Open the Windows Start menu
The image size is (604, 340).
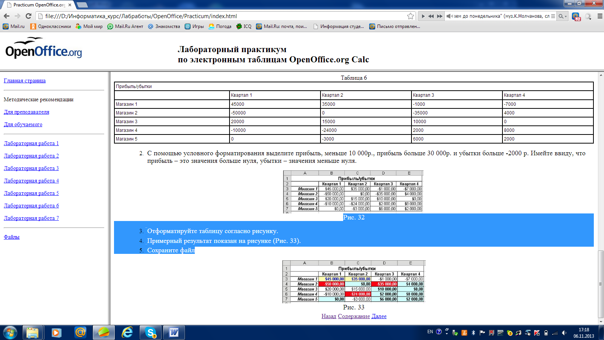tap(10, 332)
